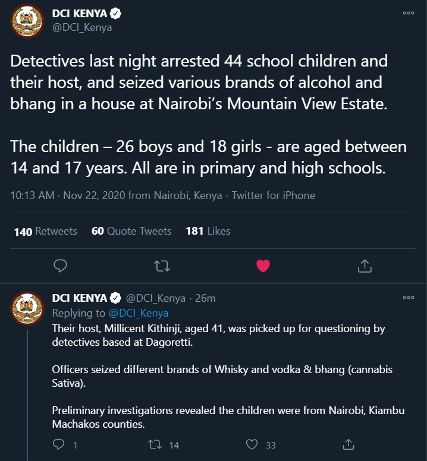Reply to the Millicent Kithinji tweet
This screenshot has height=461, width=427.
coord(58,444)
